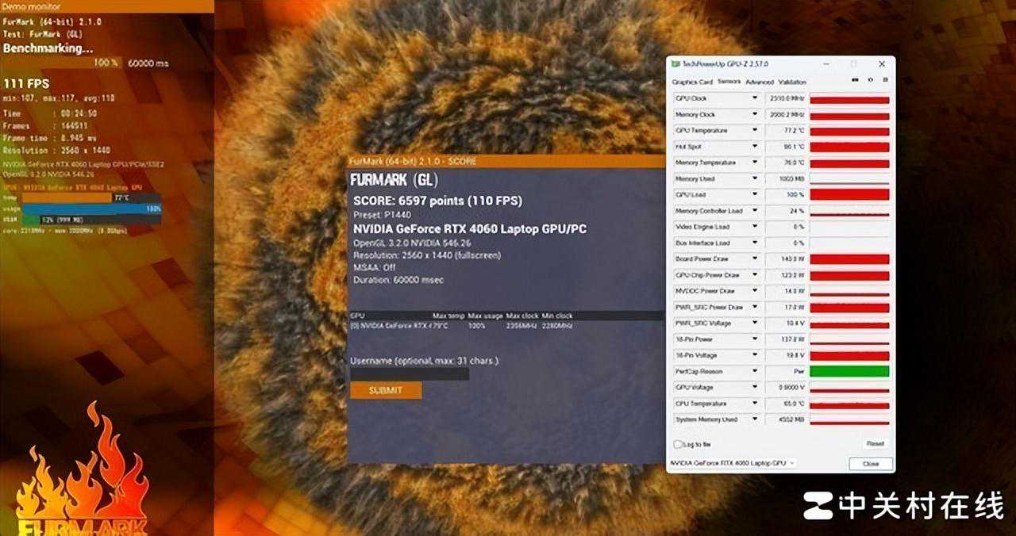Click the green PerfCap Reason bar

(x=849, y=371)
